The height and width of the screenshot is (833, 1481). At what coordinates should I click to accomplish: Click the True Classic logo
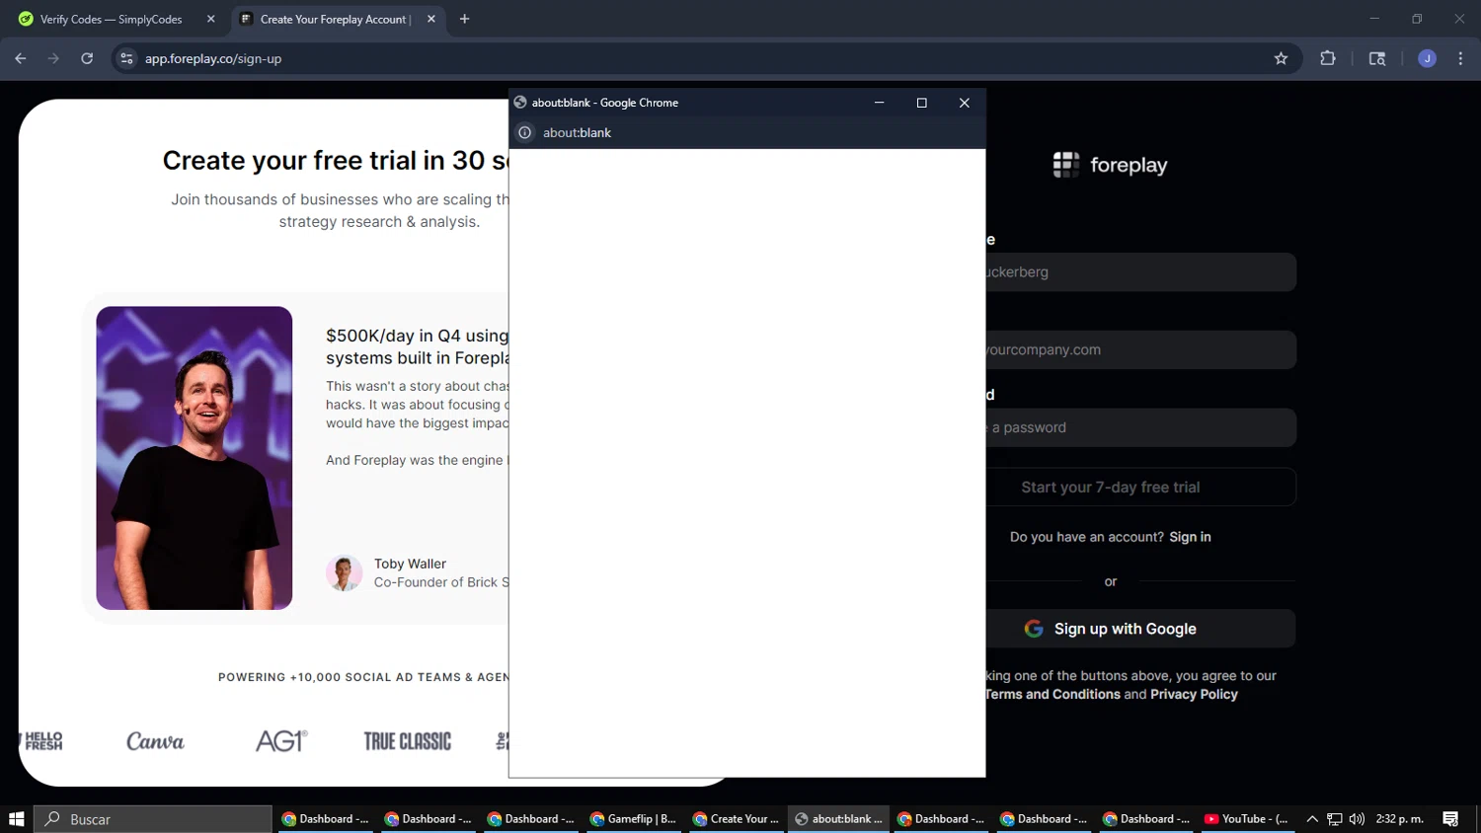coord(407,741)
